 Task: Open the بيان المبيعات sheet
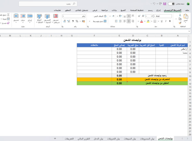pos(130,138)
